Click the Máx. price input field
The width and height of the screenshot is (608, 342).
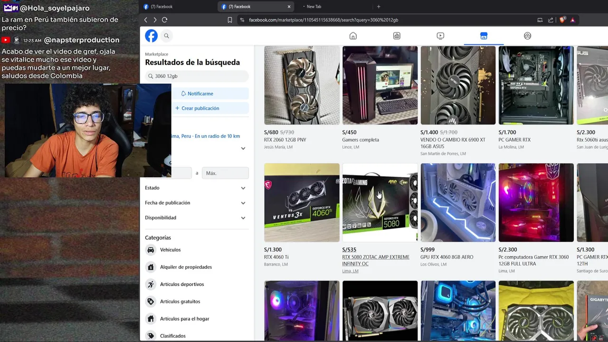coord(225,173)
